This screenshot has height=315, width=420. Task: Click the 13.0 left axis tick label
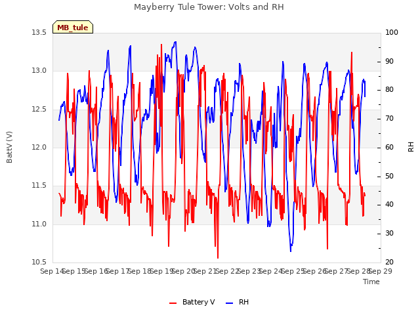pos(39,71)
